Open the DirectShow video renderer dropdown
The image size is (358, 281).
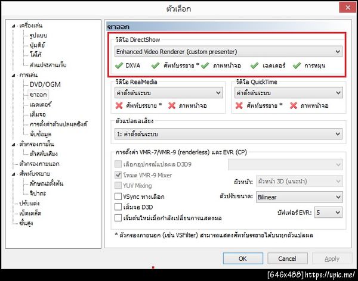click(229, 52)
